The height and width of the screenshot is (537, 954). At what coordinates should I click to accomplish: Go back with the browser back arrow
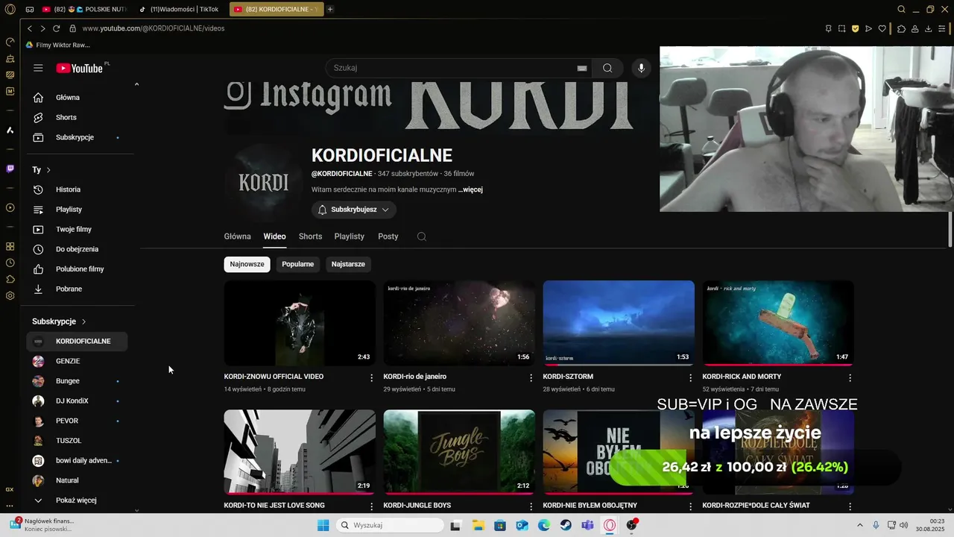coord(30,28)
